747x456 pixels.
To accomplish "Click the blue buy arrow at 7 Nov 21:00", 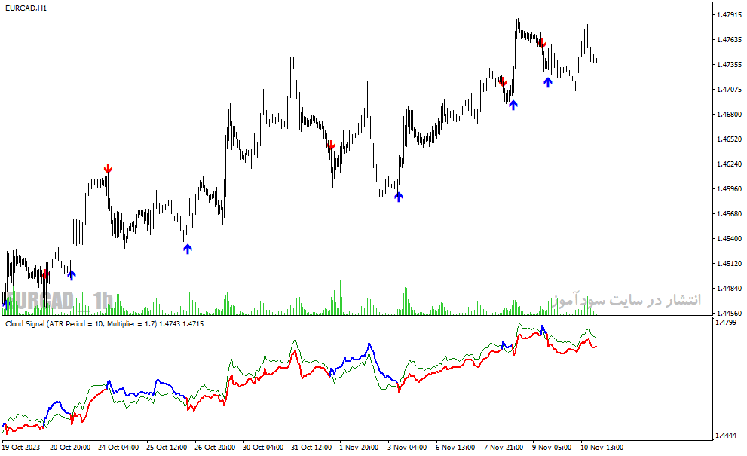I will pyautogui.click(x=513, y=105).
